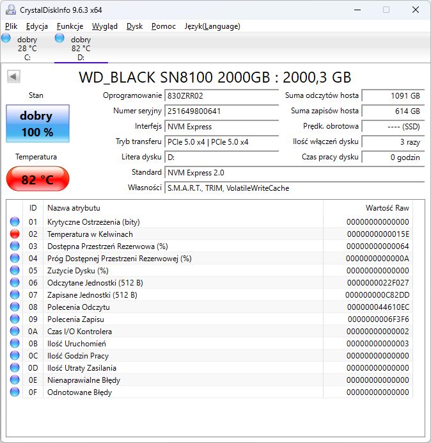The height and width of the screenshot is (443, 431).
Task: Click the status icon for Krytyczne Ostrzeżenia row
Action: 15,221
